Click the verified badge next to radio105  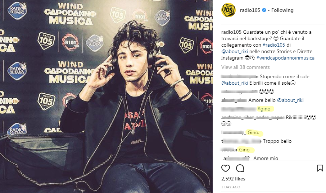click(264, 10)
